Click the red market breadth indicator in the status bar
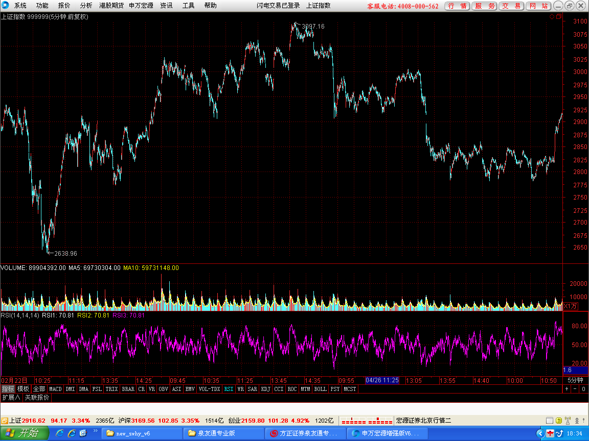 pos(367,421)
